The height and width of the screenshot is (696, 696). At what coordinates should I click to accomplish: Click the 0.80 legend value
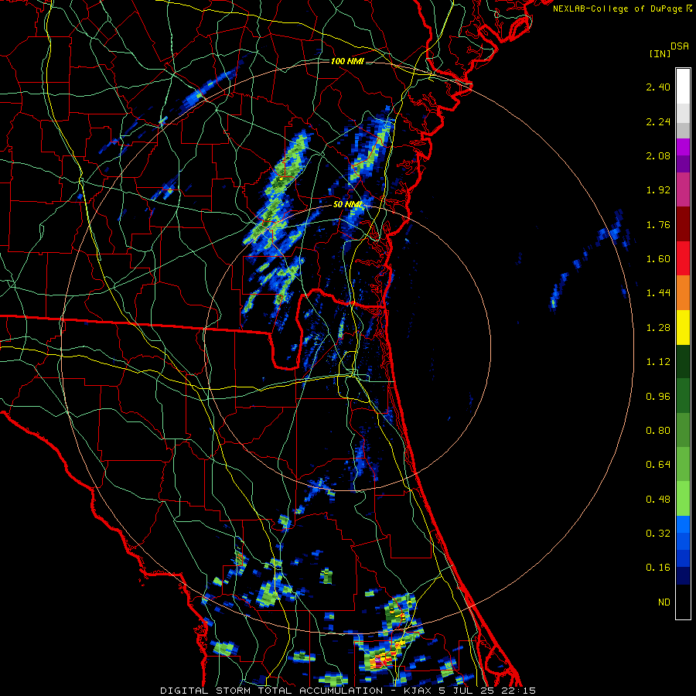point(658,431)
